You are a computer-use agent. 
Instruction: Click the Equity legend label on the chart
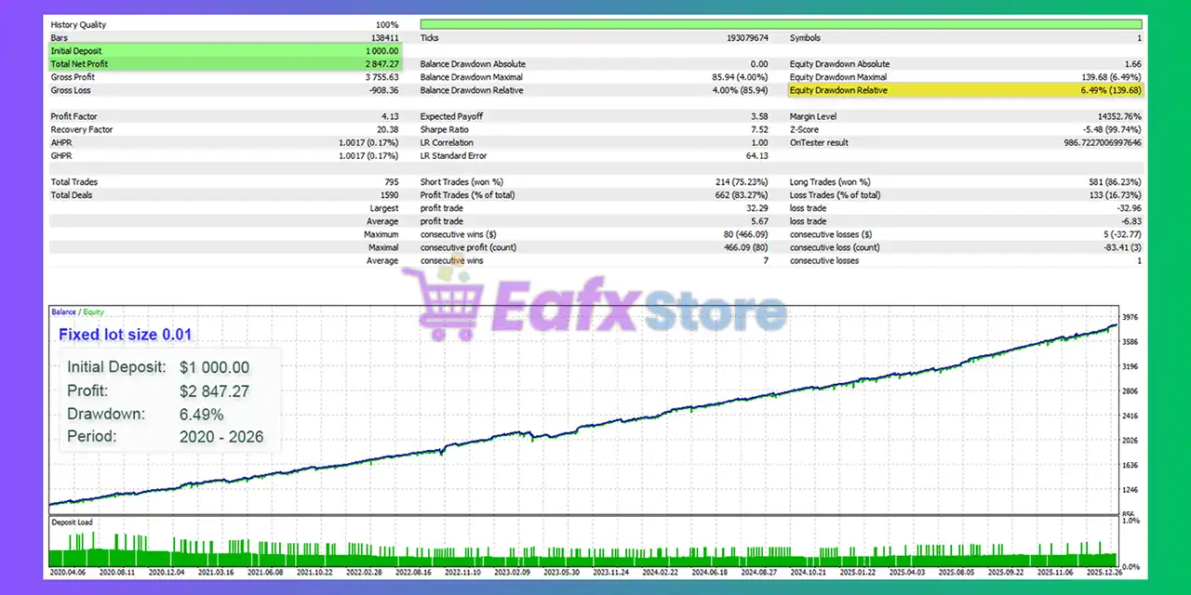(x=93, y=312)
